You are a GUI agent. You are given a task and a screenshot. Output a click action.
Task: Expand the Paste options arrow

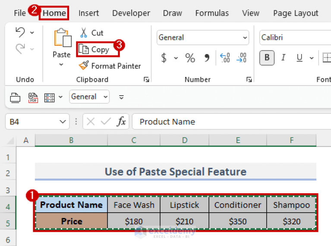(x=61, y=64)
